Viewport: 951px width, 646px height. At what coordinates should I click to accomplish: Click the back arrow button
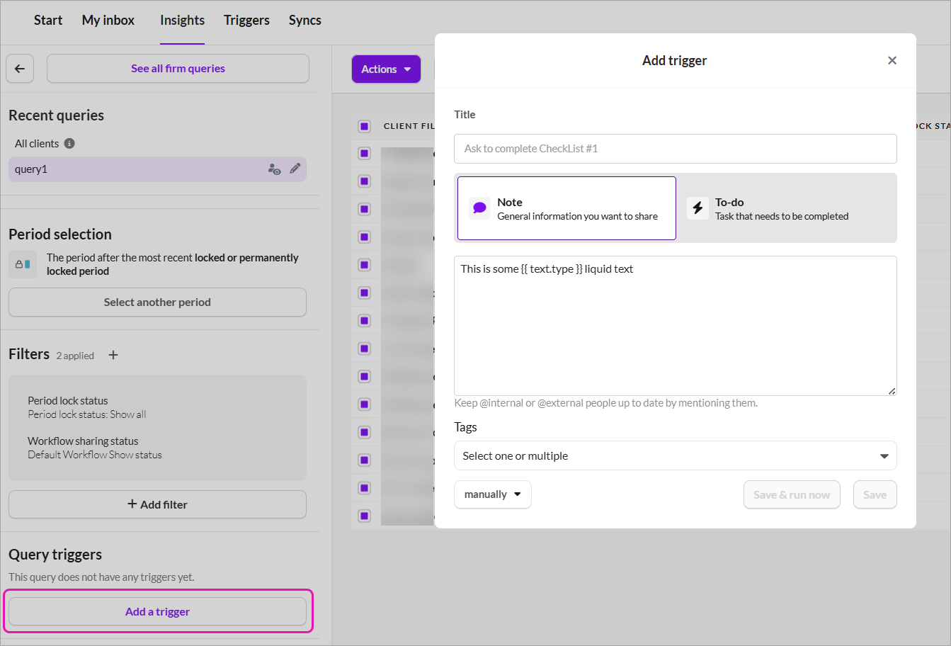pos(20,69)
